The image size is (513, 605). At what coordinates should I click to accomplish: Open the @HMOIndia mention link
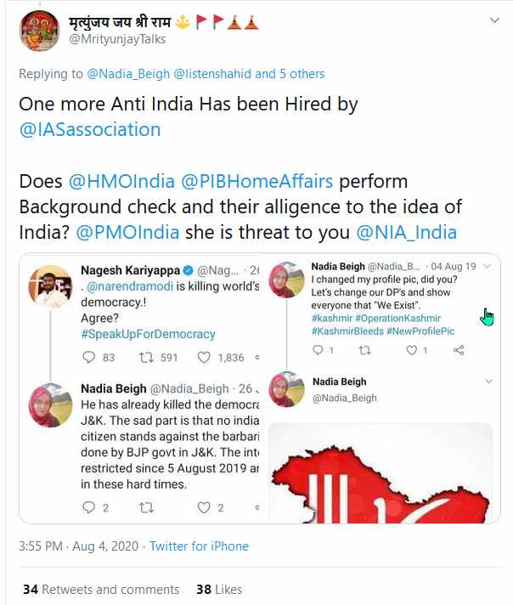[x=118, y=181]
